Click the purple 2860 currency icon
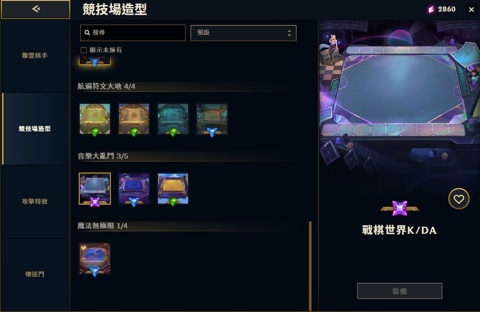The image size is (480, 312). pyautogui.click(x=431, y=10)
